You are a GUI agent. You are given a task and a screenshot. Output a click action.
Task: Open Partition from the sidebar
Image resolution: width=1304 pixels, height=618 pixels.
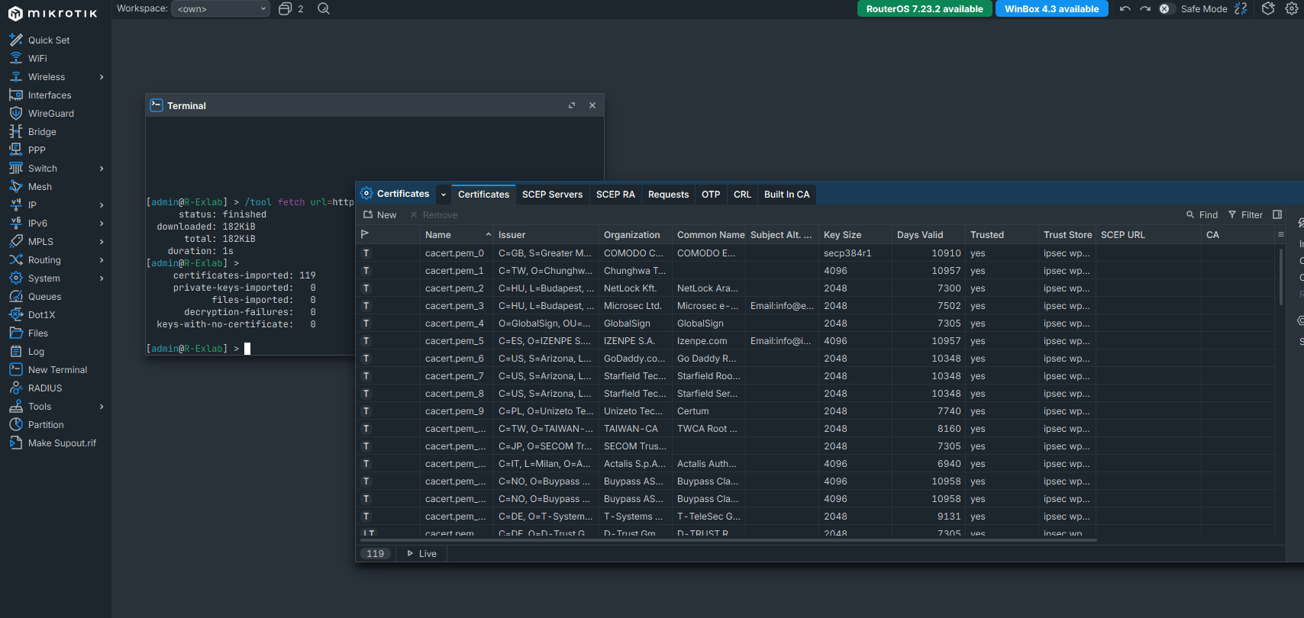tap(46, 424)
